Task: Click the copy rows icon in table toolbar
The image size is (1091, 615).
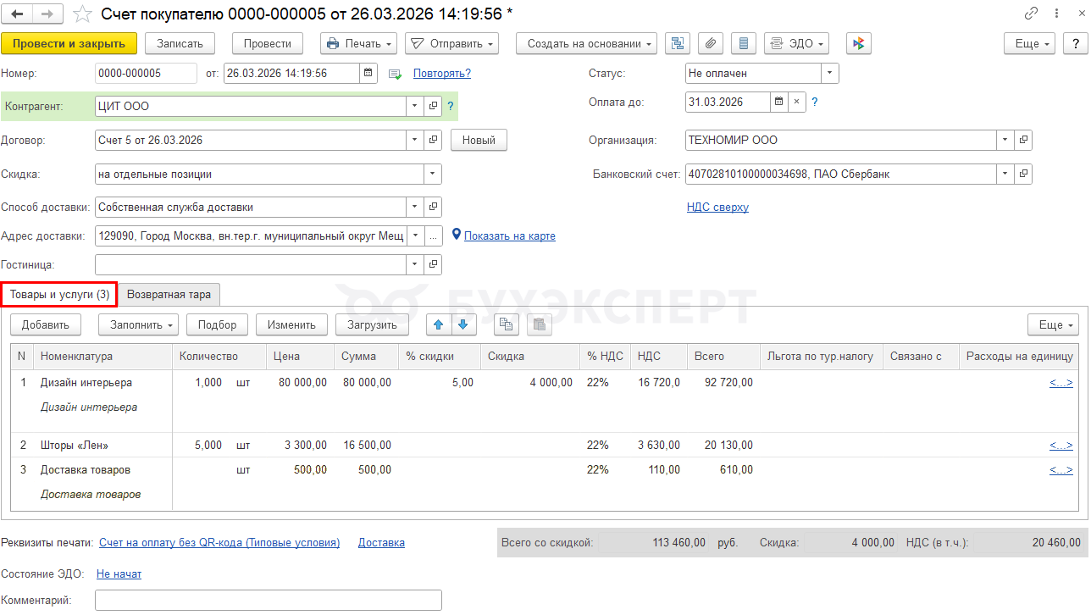Action: tap(506, 324)
